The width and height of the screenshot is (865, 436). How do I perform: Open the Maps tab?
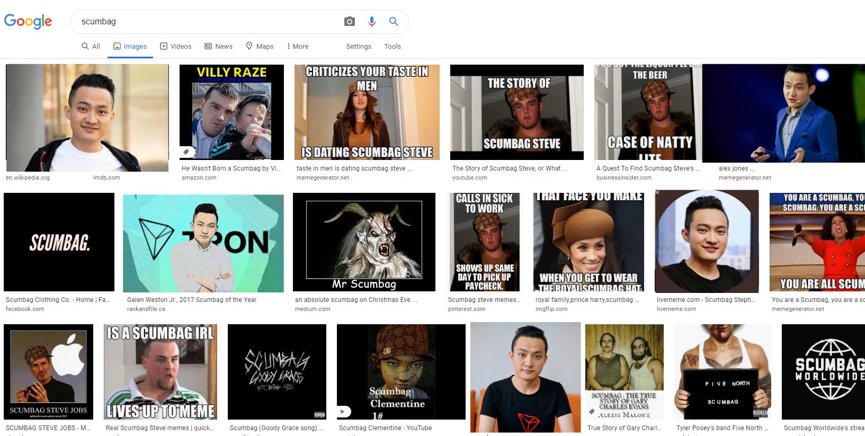pos(260,46)
